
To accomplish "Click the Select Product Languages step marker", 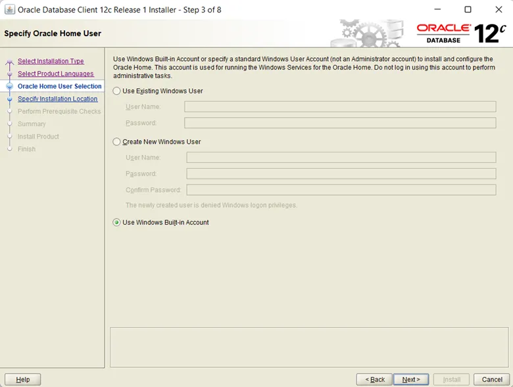I will [x=10, y=74].
